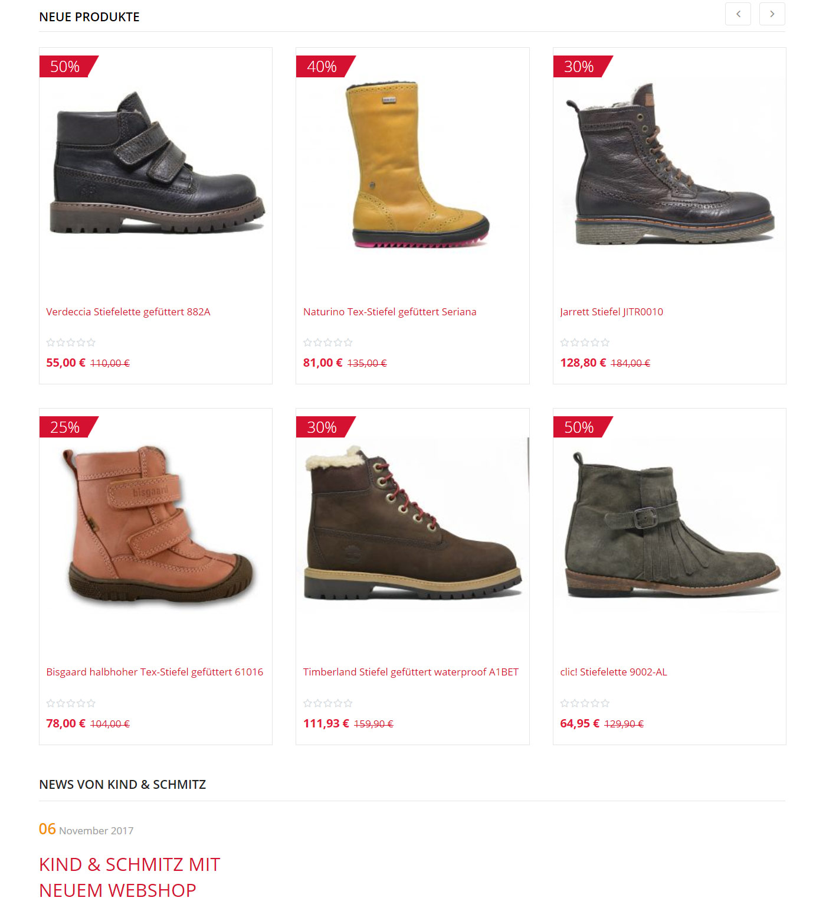Rate the clic! Stiefelette with stars
The image size is (826, 914).
585,703
